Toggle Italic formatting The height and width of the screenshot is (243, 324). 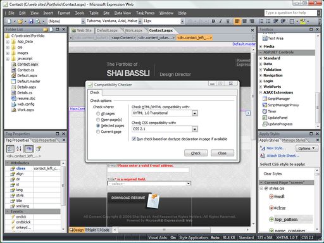click(221, 21)
